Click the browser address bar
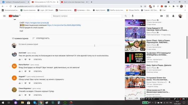The width and height of the screenshot is (188, 105). [x=77, y=6]
